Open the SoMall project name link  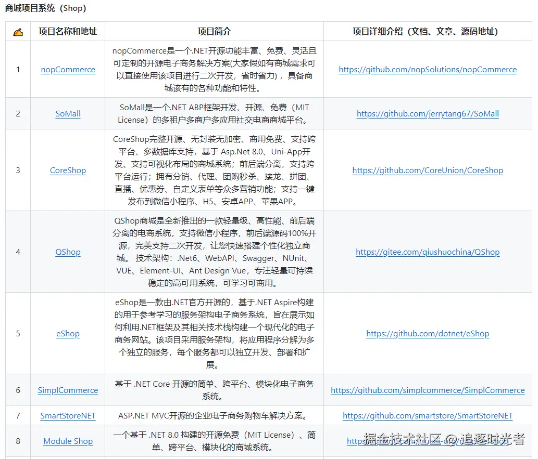[x=68, y=114]
